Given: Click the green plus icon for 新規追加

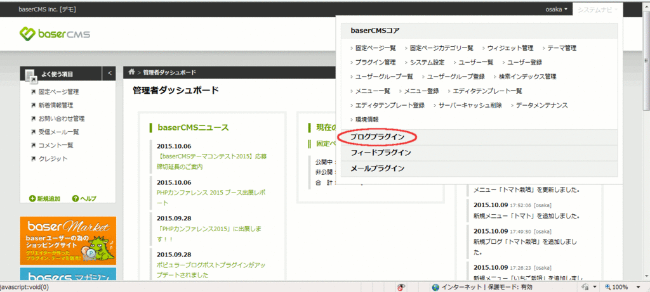Looking at the screenshot, I should 32,199.
